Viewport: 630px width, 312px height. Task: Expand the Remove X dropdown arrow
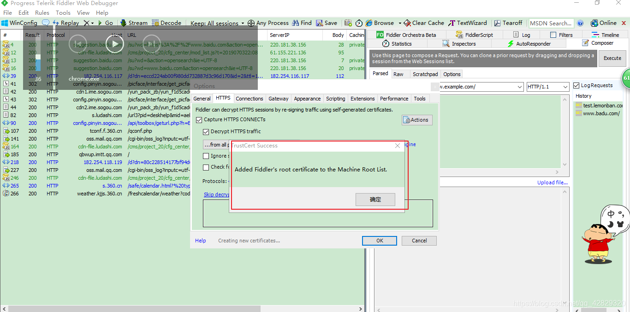tap(92, 23)
